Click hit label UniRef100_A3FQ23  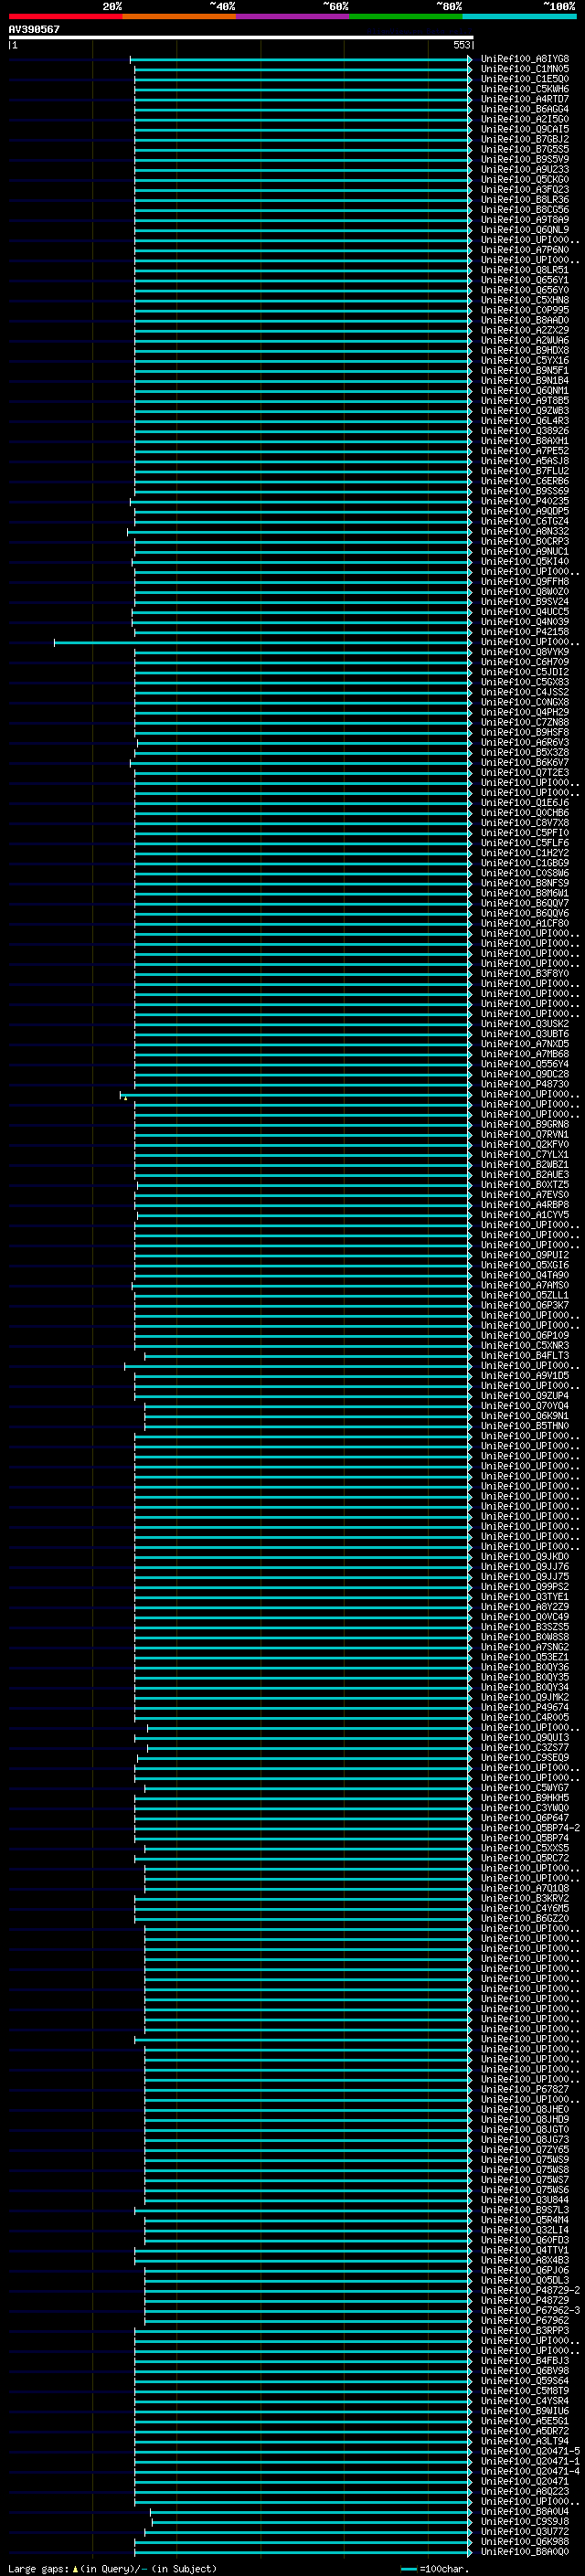pos(525,190)
